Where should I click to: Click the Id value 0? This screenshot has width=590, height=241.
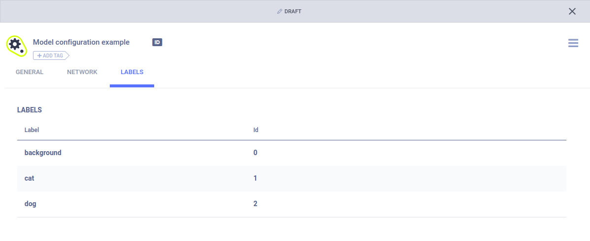256,153
